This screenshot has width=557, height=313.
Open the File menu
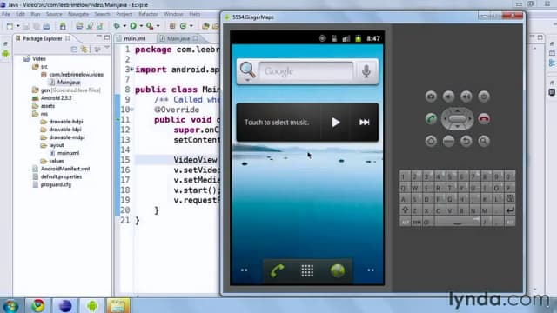click(x=6, y=14)
